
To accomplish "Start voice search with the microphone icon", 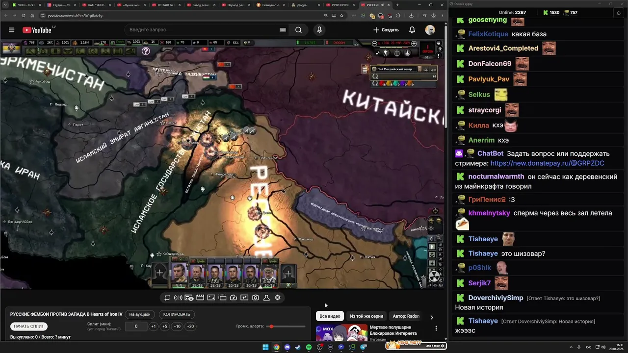I will tap(319, 30).
